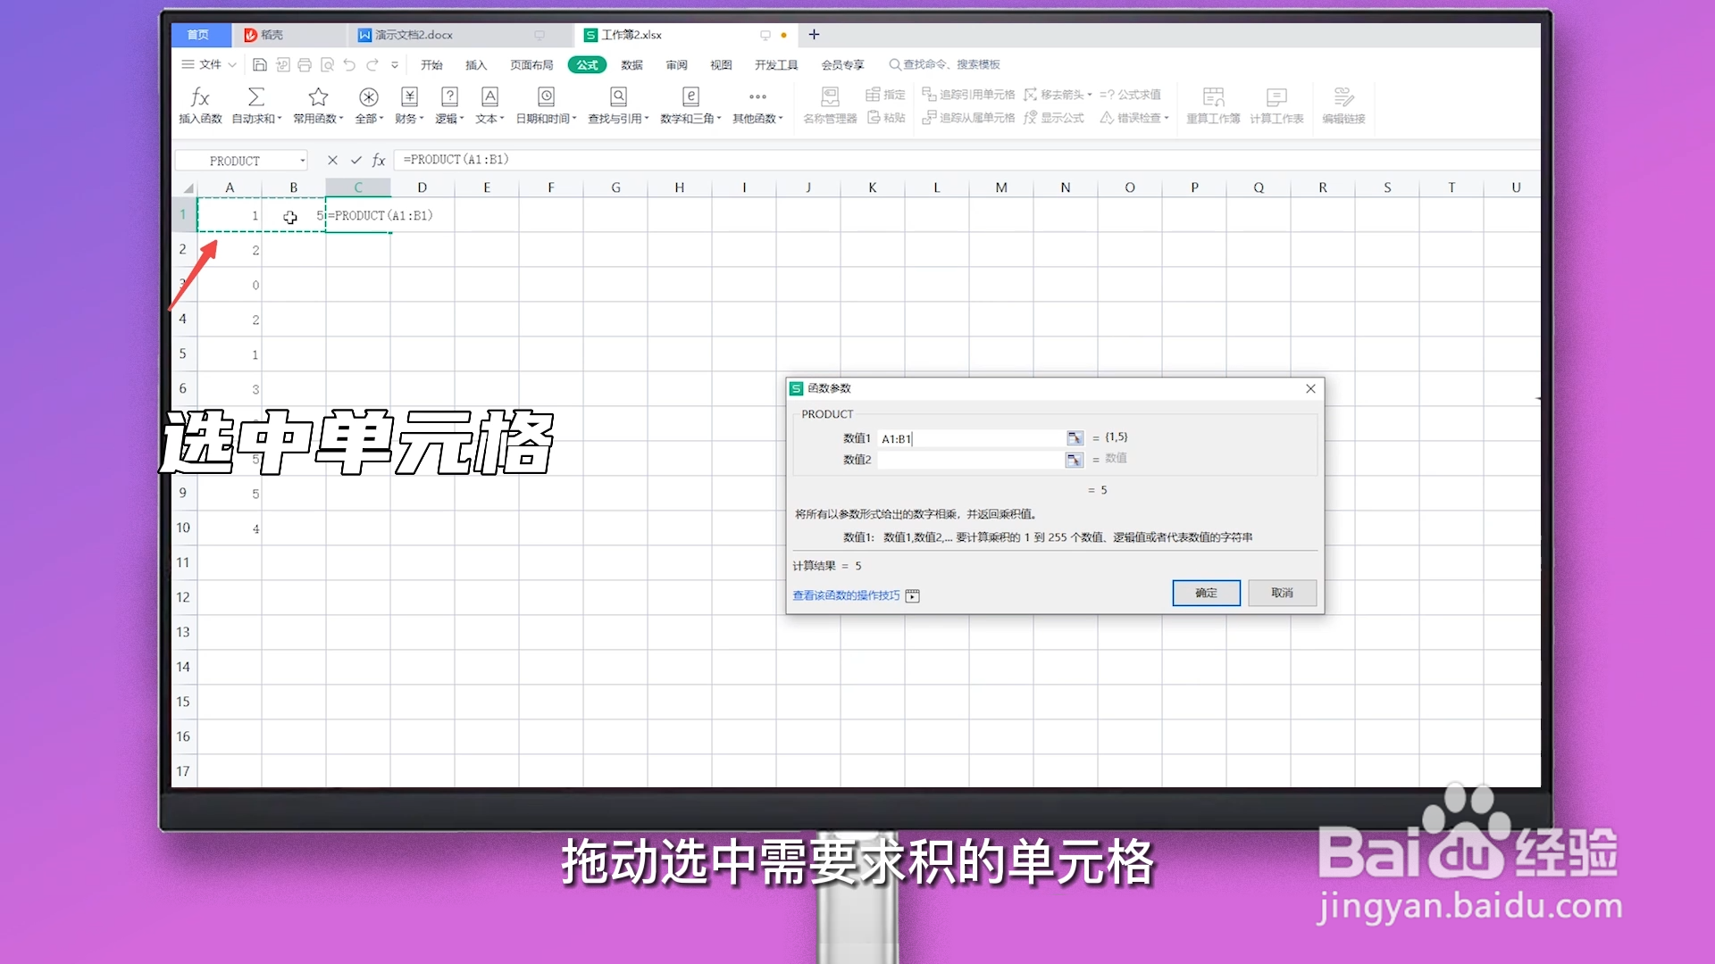
Task: Click the 确定 (OK) button in dialog
Action: click(1206, 593)
